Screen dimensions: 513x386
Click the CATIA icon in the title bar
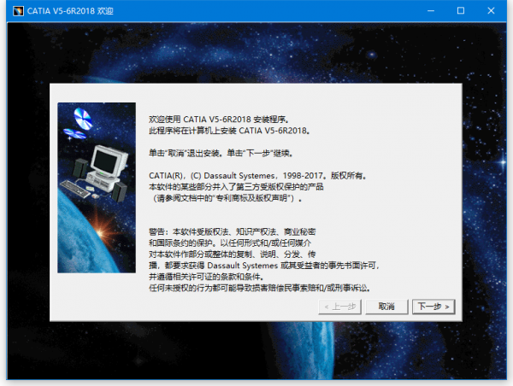point(18,11)
